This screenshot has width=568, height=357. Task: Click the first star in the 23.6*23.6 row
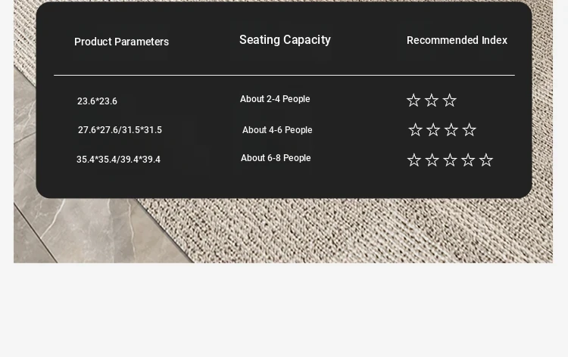(414, 100)
